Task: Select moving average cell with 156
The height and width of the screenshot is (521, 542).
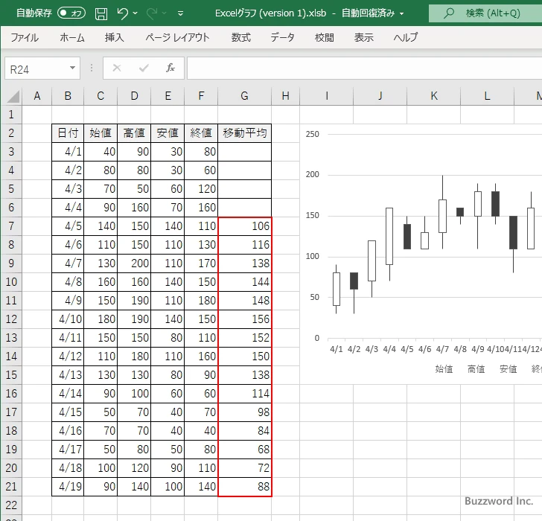Action: (x=244, y=319)
